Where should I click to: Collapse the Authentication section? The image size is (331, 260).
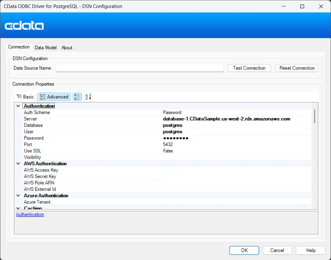(18, 106)
